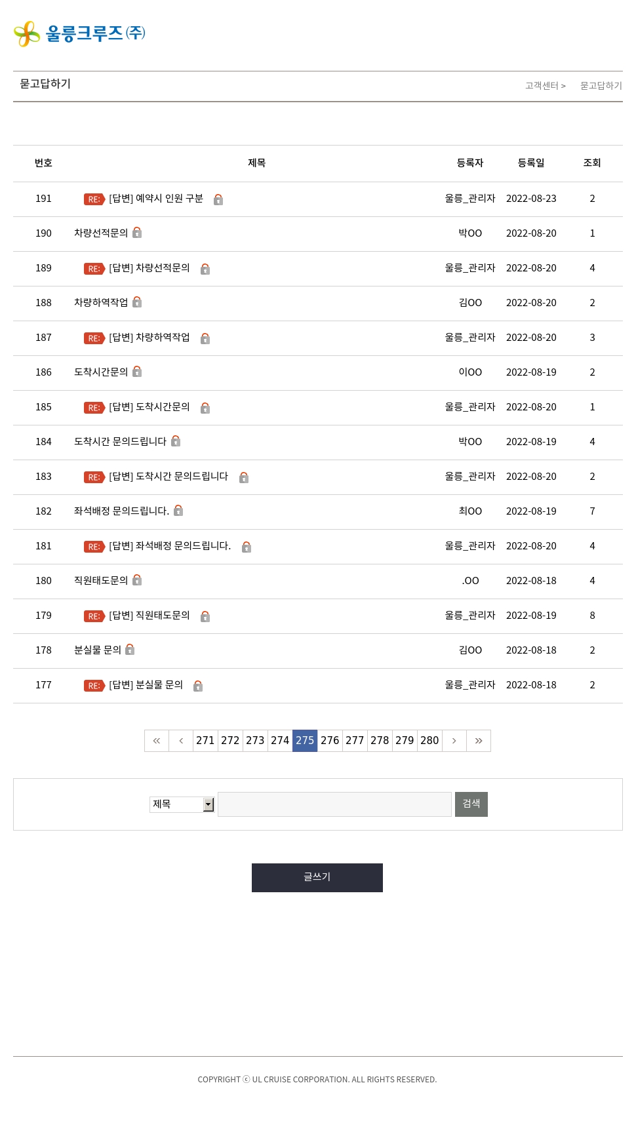
Task: Click lock icon beside 직원태도문의 post 180
Action: tap(137, 580)
